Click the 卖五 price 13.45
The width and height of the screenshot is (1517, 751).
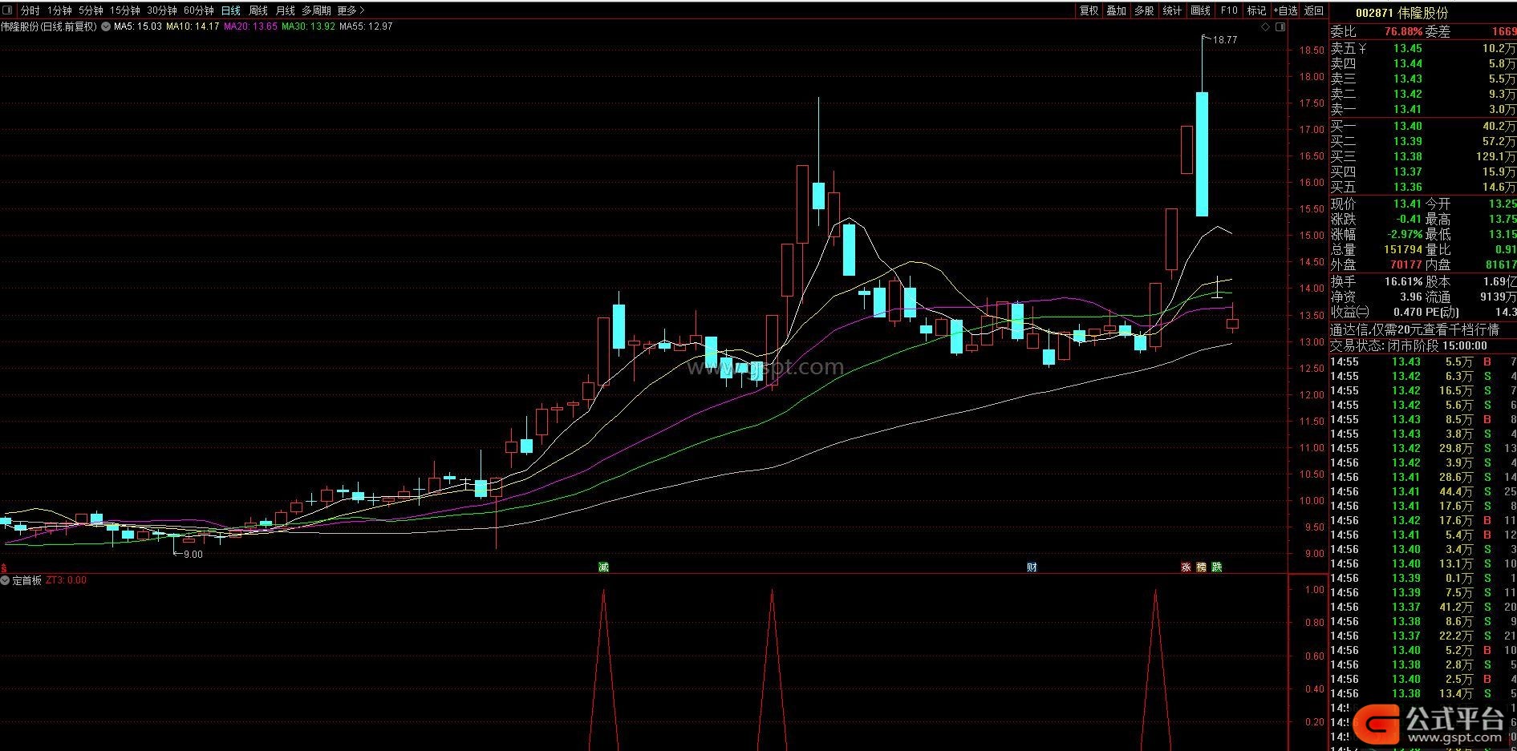click(1407, 48)
